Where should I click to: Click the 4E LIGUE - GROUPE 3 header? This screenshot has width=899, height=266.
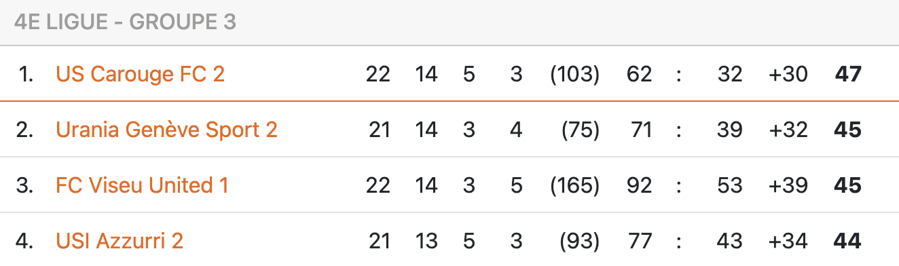pos(125,22)
